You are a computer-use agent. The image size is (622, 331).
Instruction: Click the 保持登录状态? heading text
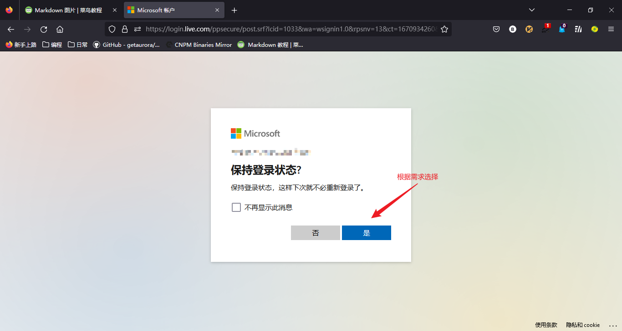point(266,170)
